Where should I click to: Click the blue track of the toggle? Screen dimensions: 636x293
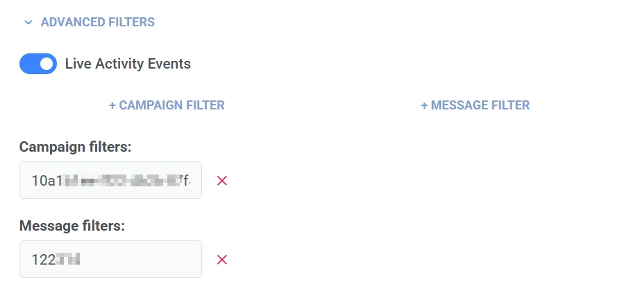pyautogui.click(x=29, y=64)
